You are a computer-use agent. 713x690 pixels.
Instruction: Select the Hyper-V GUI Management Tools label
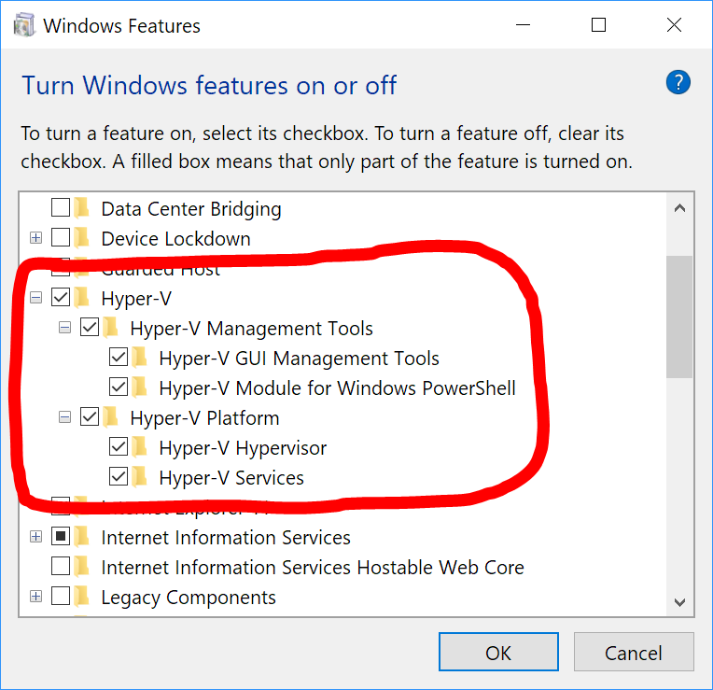click(x=300, y=359)
